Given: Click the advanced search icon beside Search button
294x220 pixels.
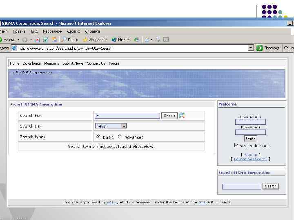Looking at the screenshot, I should 182,115.
